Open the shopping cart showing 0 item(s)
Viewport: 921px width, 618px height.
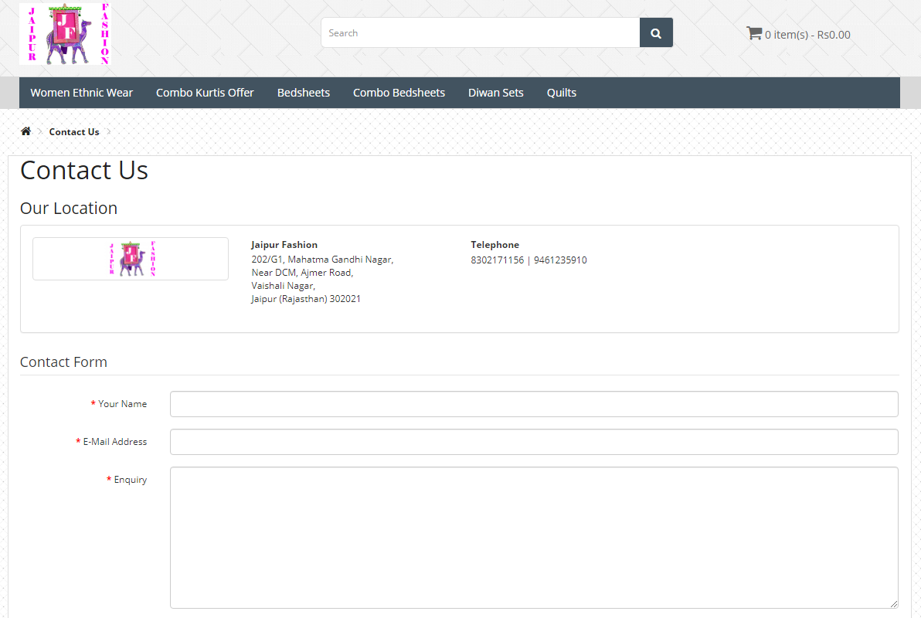[798, 34]
